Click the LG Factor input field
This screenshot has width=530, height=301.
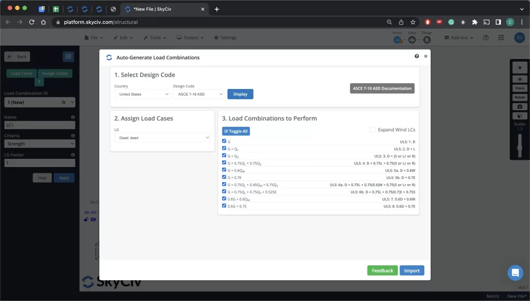pyautogui.click(x=39, y=163)
